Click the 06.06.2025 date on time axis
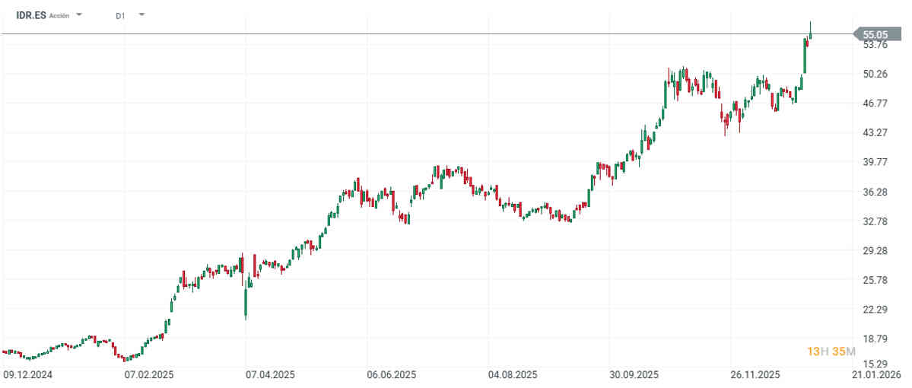The width and height of the screenshot is (912, 388). coord(391,375)
